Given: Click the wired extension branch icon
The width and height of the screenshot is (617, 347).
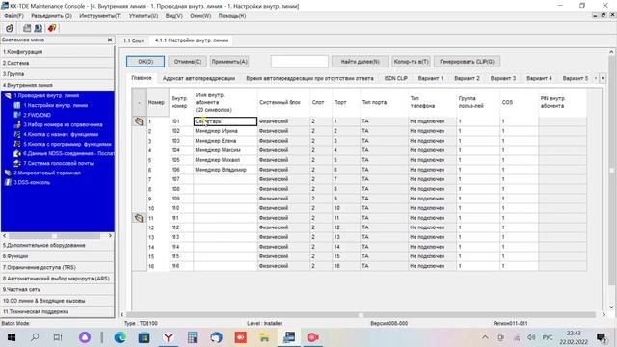Looking at the screenshot, I should tap(9, 95).
